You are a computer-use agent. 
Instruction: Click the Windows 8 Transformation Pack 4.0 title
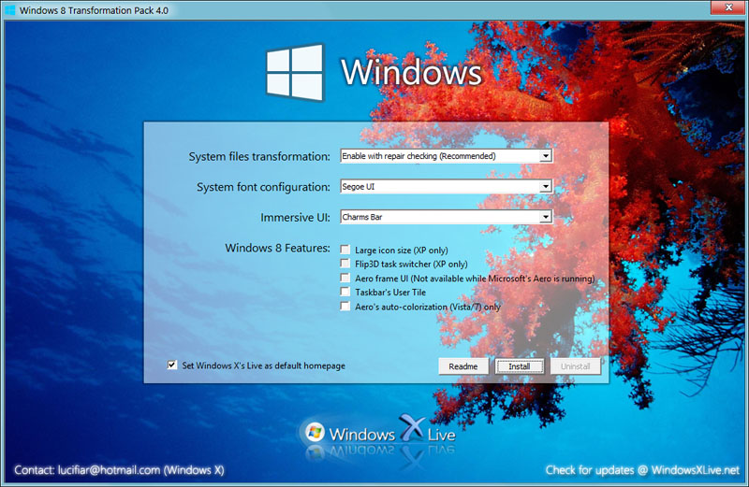[94, 10]
